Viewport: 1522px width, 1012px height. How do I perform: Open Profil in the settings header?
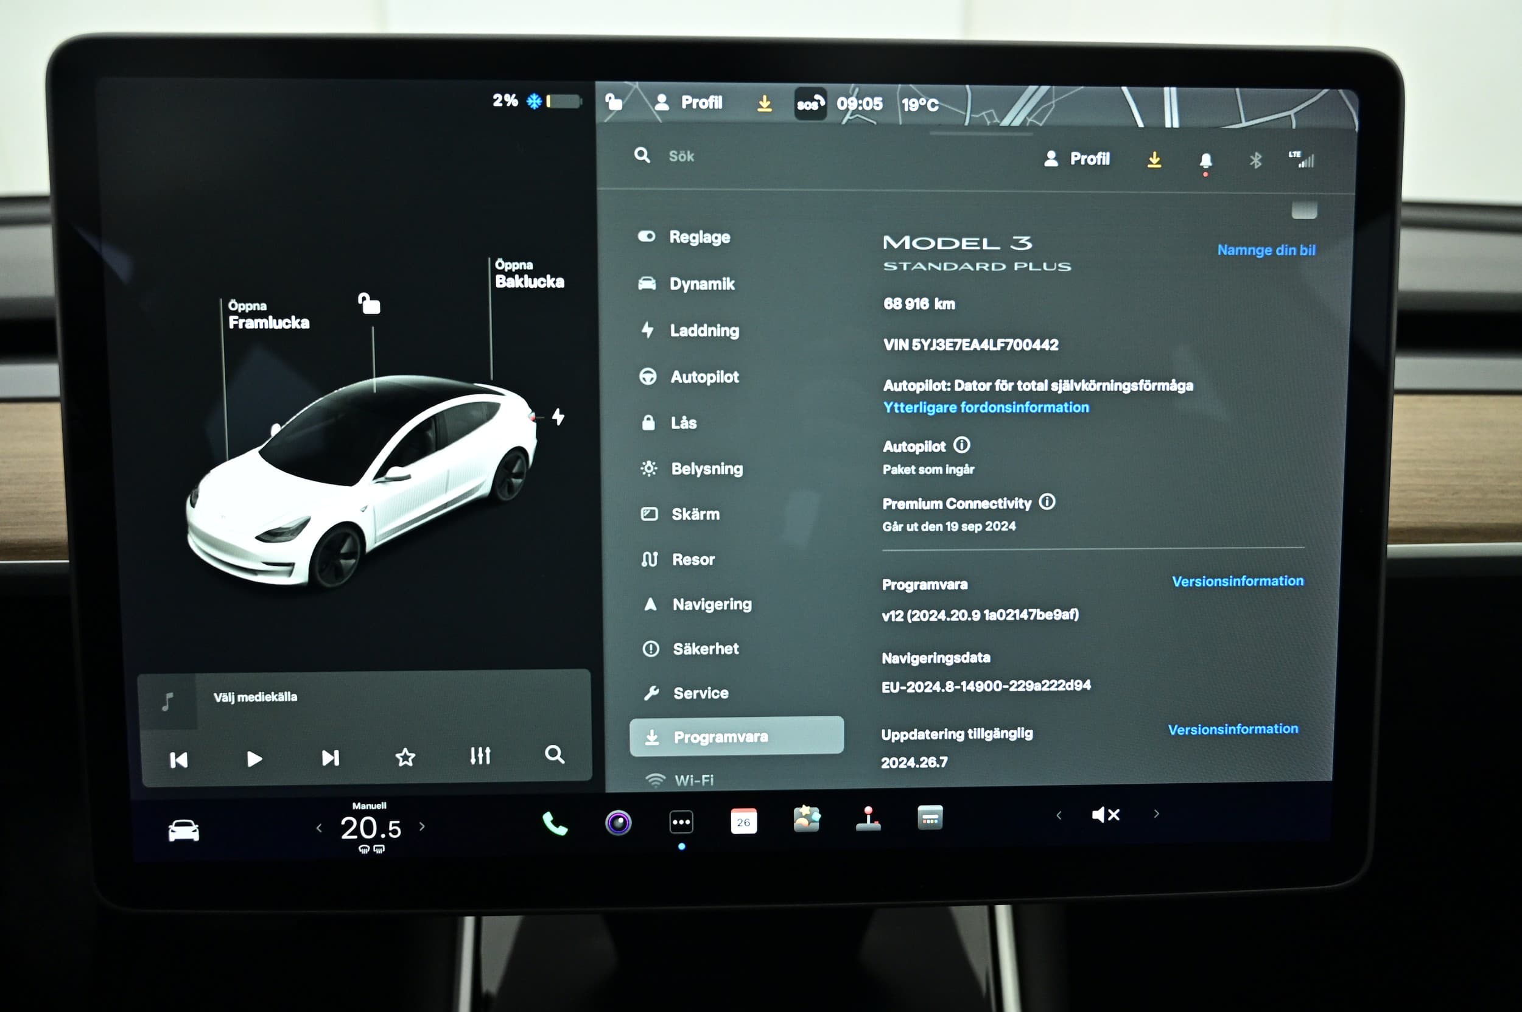(1077, 159)
